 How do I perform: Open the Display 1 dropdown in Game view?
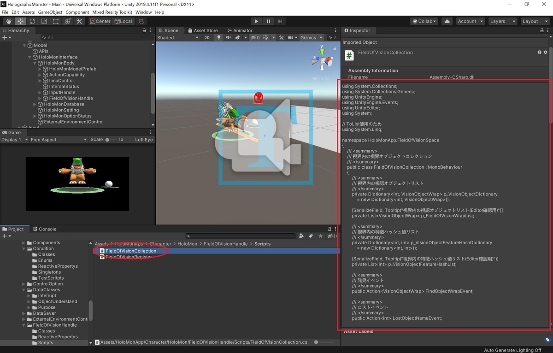(14, 140)
